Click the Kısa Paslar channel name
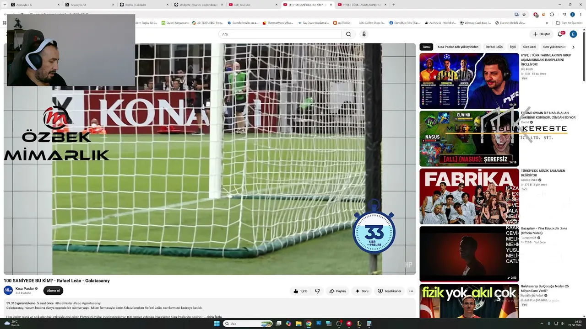 (x=25, y=288)
